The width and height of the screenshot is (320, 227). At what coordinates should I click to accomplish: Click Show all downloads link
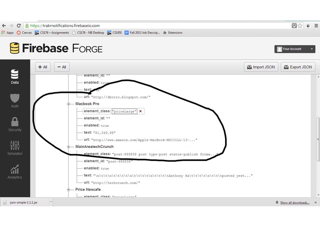pos(295,203)
